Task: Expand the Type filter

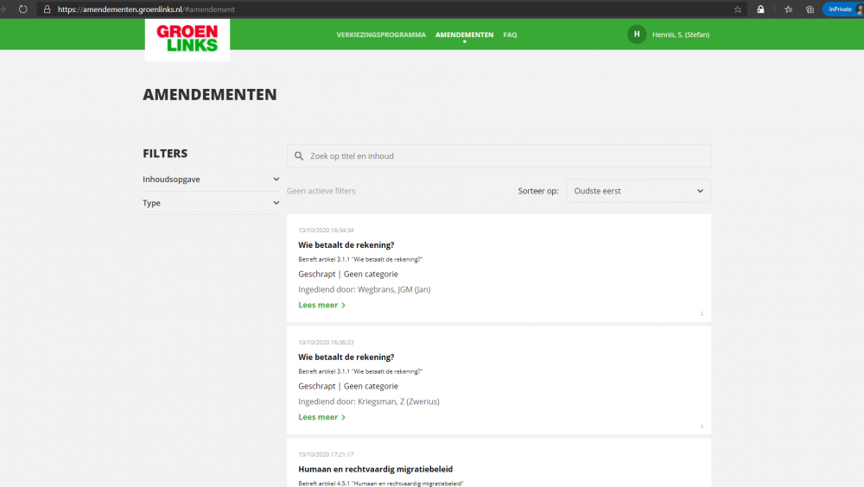Action: [x=211, y=203]
